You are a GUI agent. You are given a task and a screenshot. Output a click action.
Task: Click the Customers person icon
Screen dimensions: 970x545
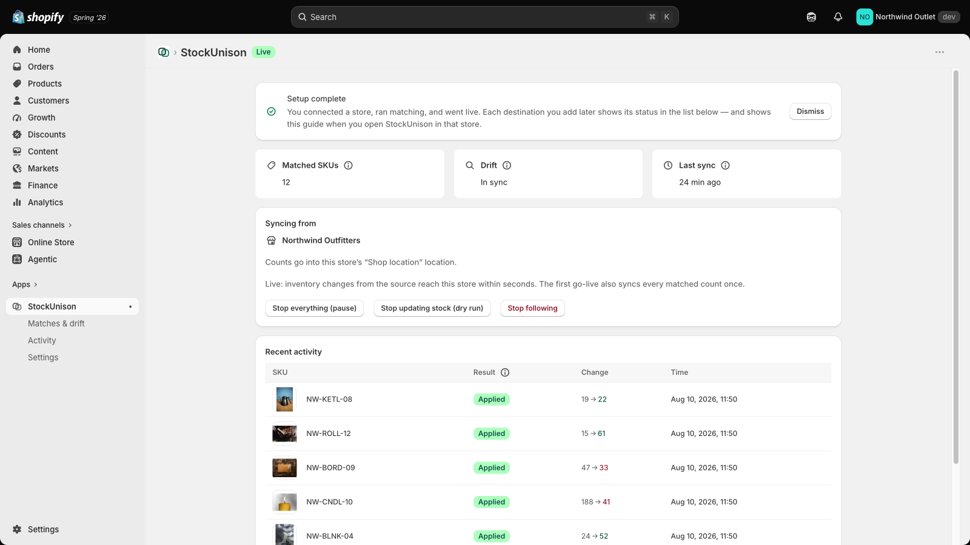[17, 101]
